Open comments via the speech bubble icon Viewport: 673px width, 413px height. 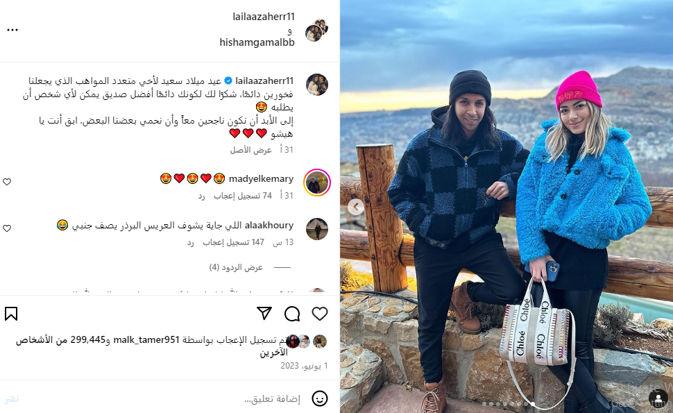[292, 314]
